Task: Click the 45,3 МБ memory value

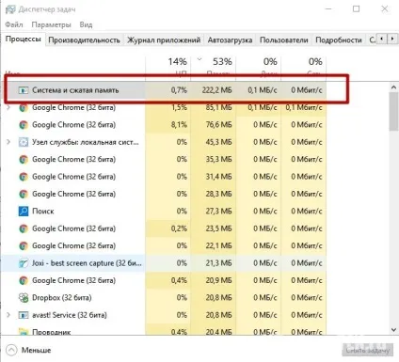Action: 219,142
